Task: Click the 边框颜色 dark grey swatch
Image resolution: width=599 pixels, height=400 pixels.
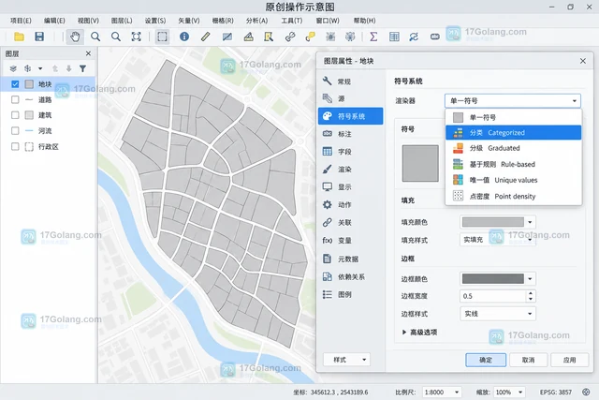Action: click(493, 279)
